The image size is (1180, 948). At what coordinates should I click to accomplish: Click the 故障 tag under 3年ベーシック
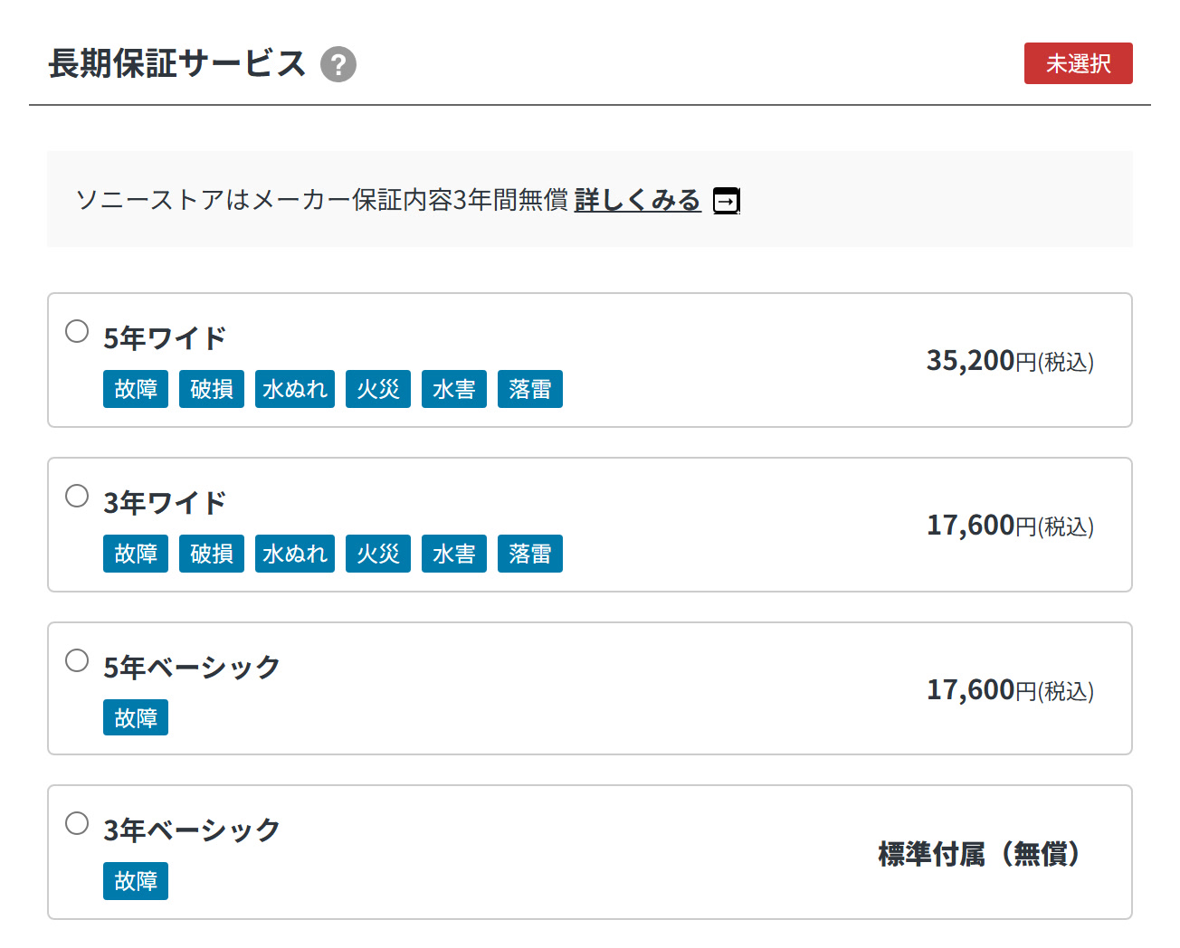(x=136, y=881)
